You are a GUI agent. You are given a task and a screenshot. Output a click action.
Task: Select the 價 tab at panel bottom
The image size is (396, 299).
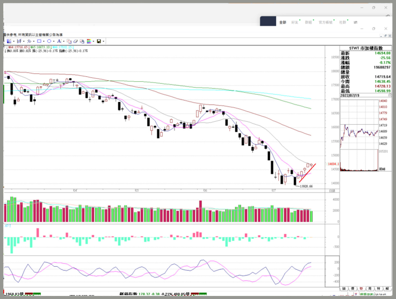[353, 289]
